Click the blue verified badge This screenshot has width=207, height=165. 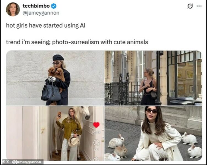point(54,6)
